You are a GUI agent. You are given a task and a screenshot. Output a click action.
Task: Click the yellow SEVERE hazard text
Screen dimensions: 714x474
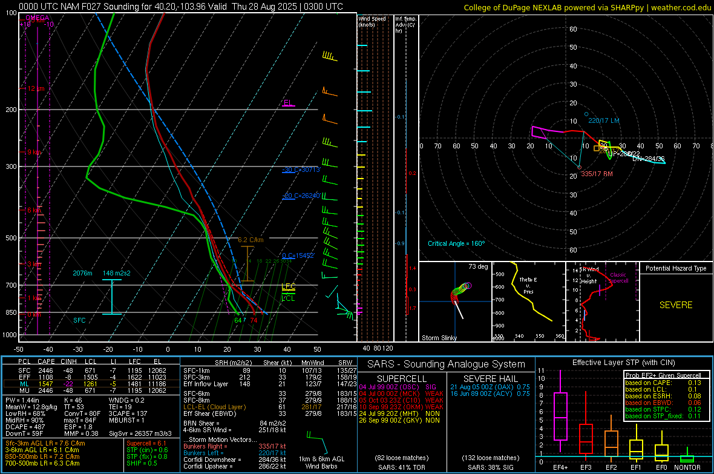(x=676, y=305)
